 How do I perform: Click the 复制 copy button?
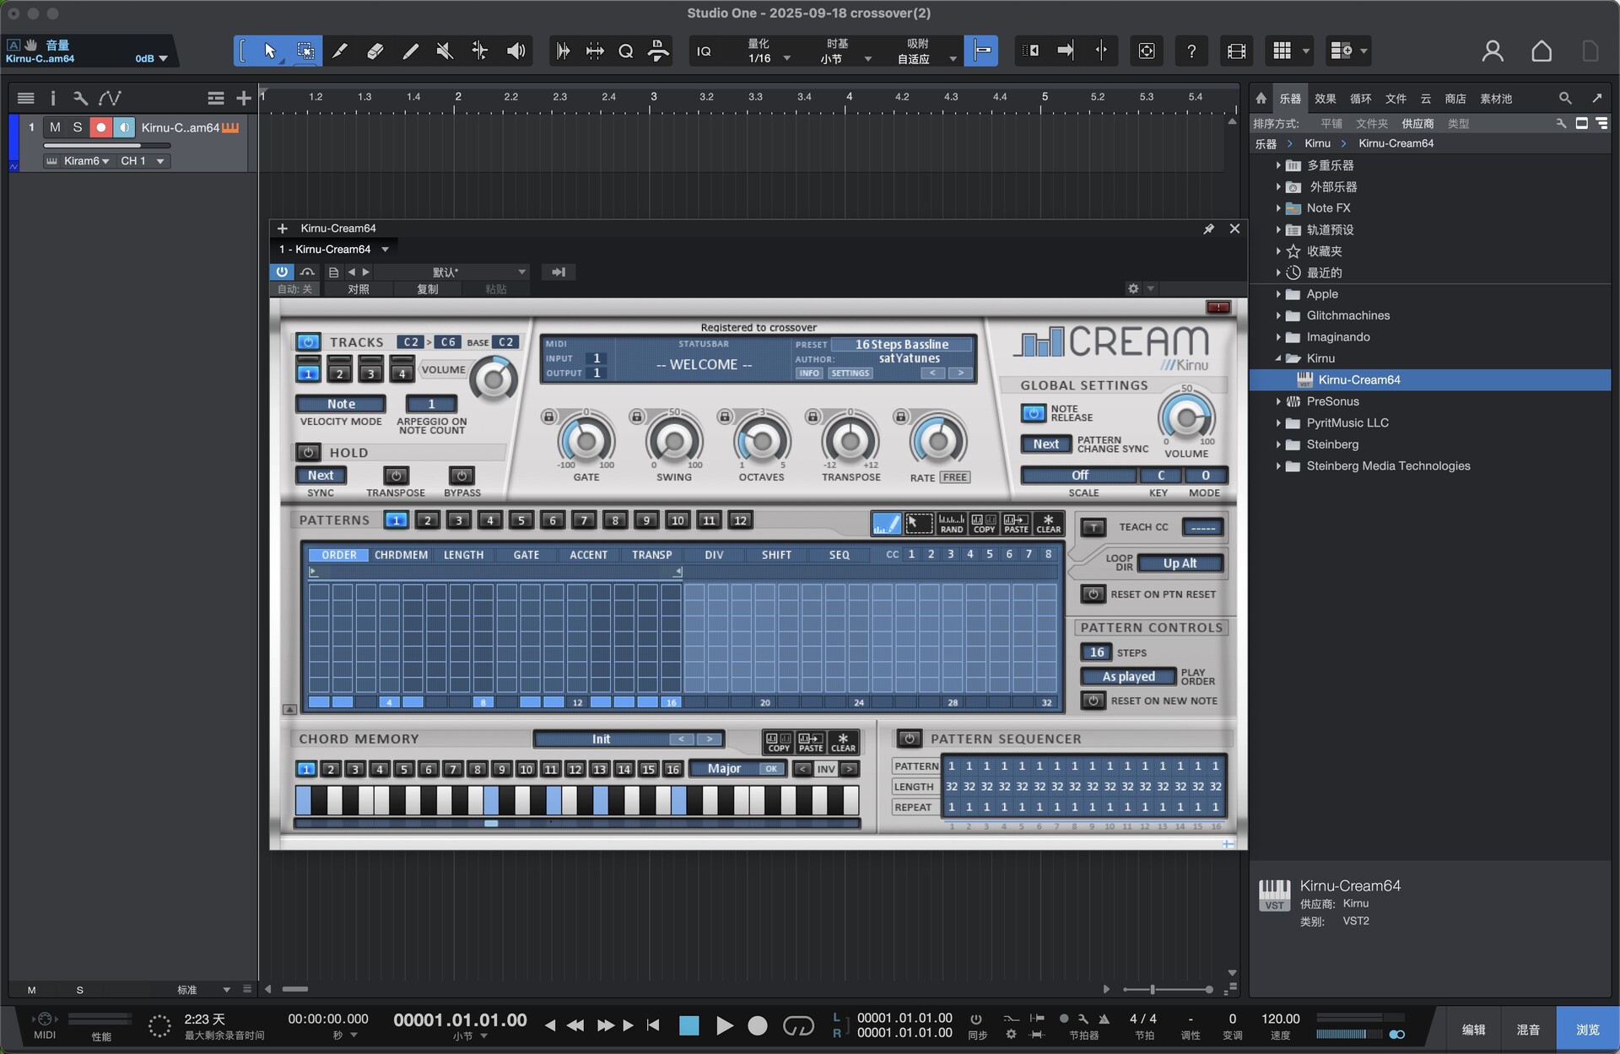click(x=427, y=289)
